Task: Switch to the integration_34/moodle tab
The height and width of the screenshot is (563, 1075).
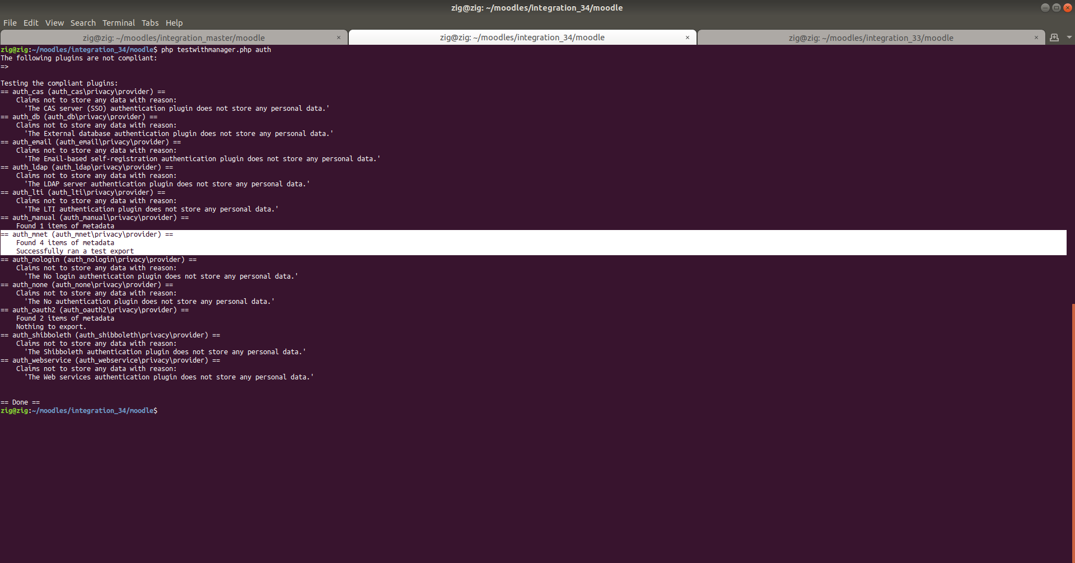Action: pos(522,37)
